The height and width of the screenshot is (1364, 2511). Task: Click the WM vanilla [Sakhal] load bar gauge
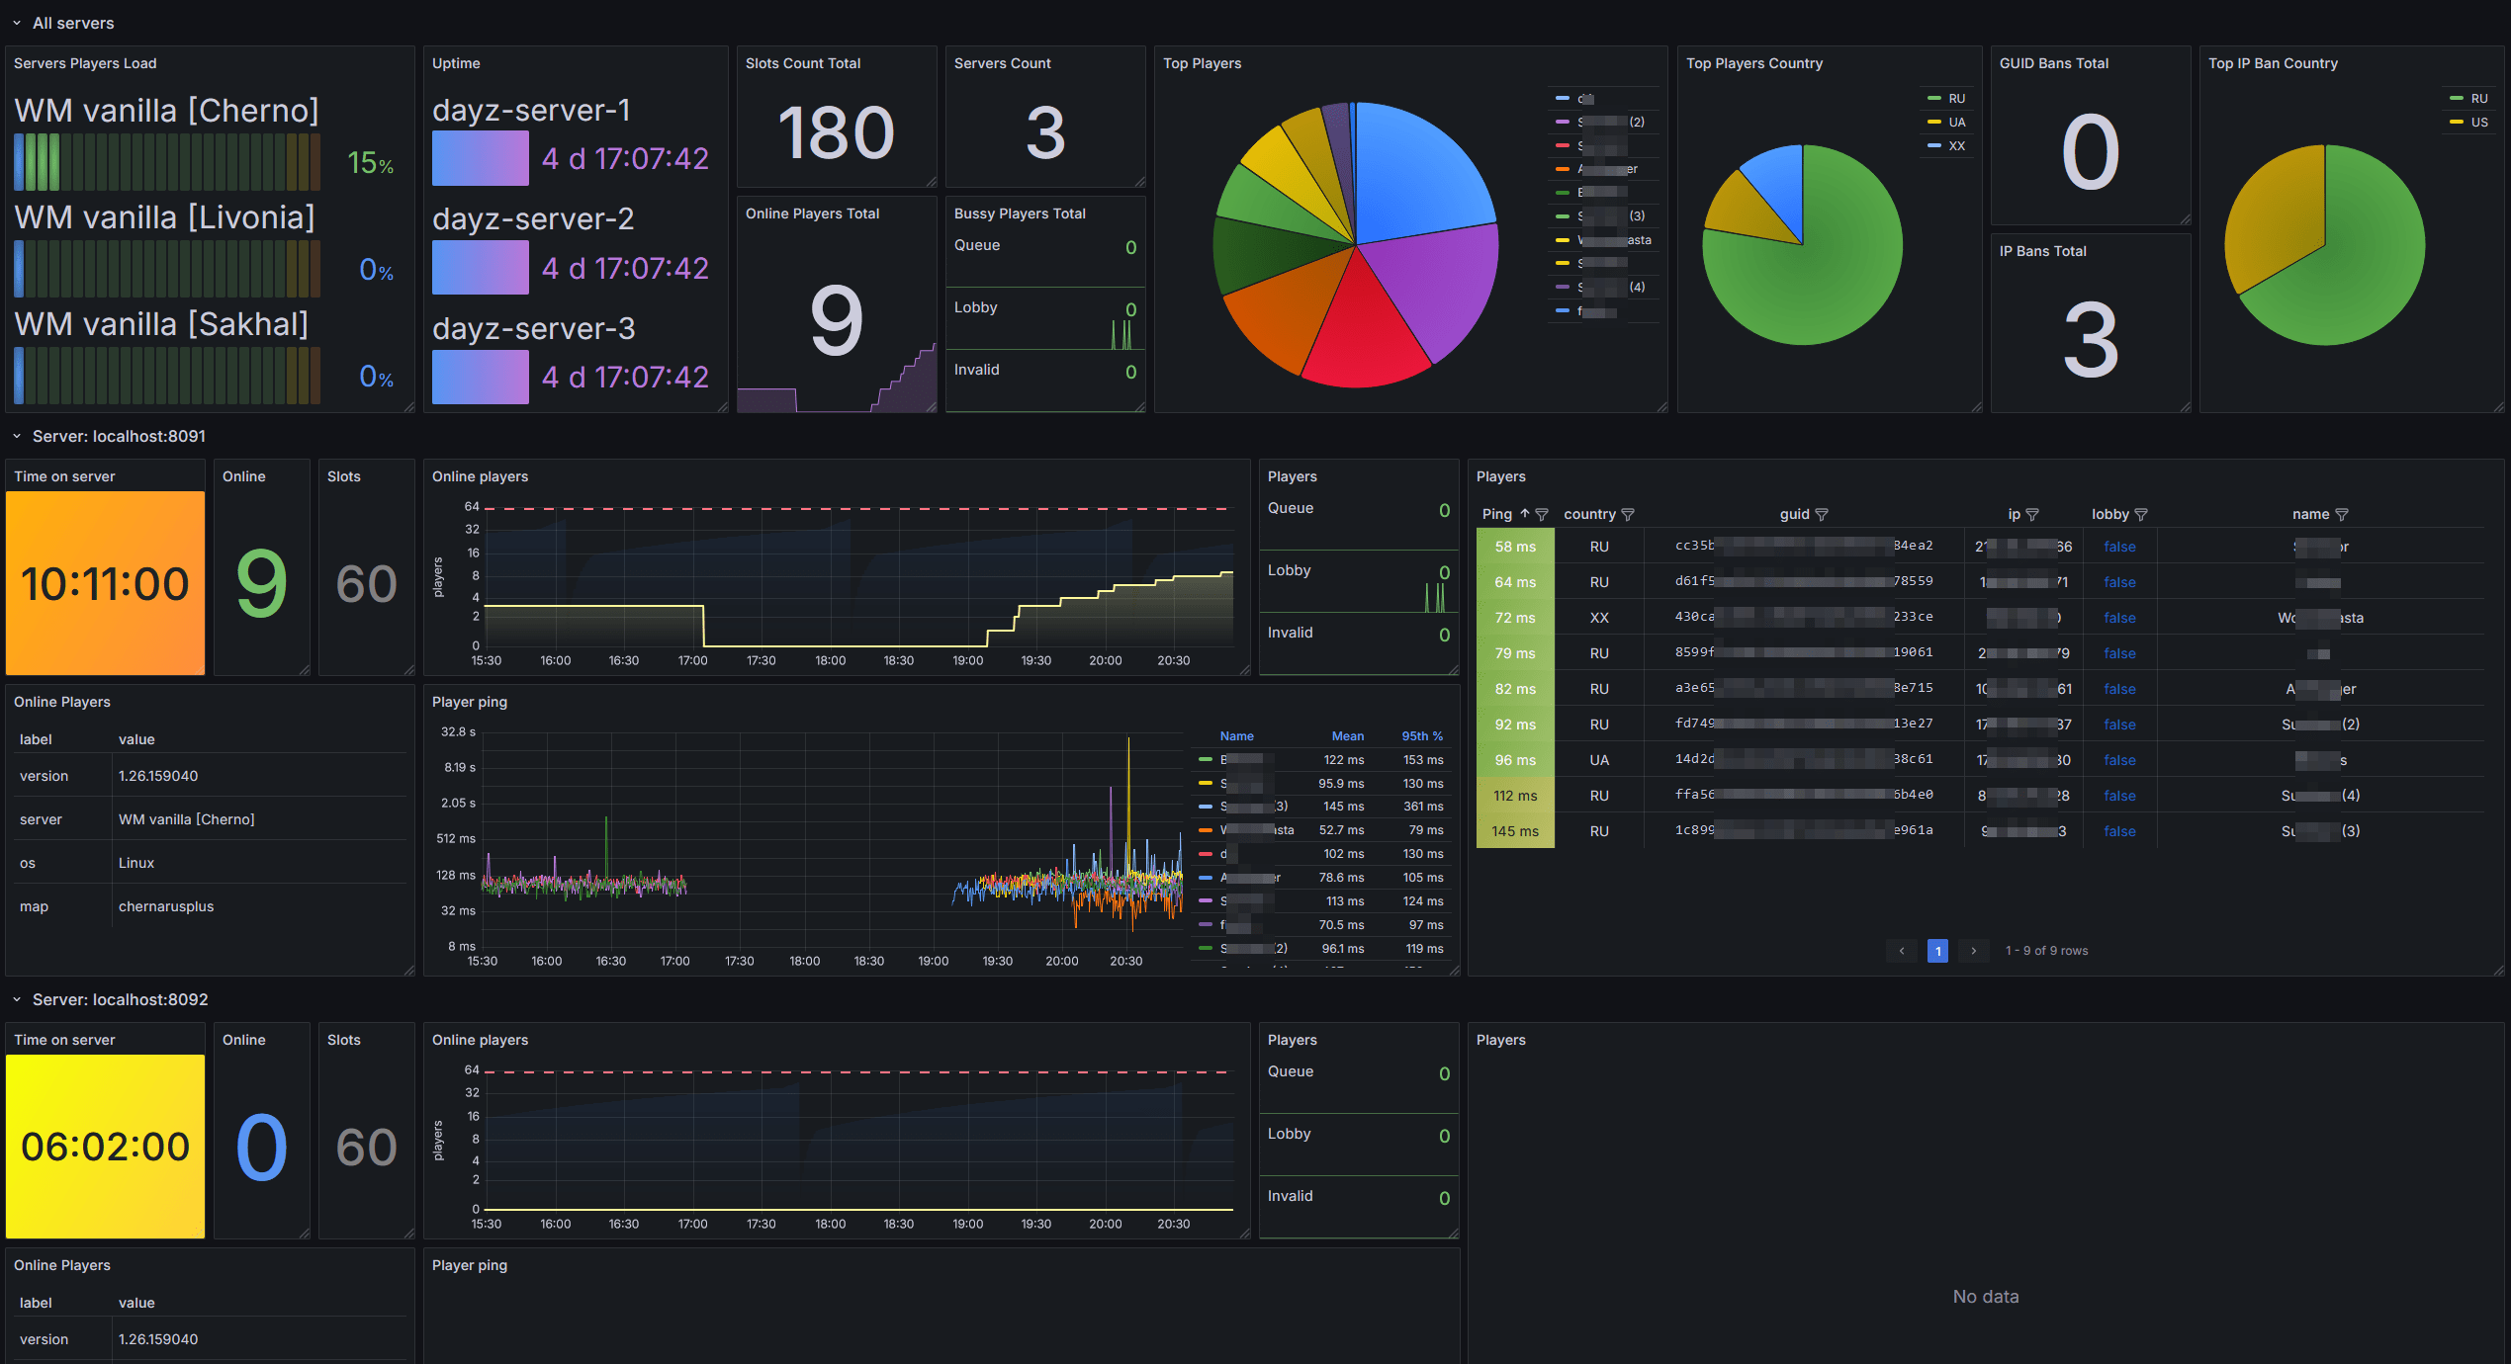167,376
